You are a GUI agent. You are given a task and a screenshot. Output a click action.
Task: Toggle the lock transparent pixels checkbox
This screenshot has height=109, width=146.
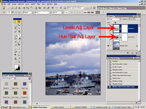112,22
